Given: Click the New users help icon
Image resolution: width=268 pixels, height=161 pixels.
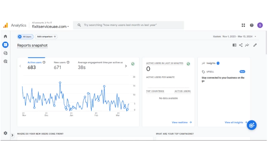Looking at the screenshot, I should (x=68, y=62).
